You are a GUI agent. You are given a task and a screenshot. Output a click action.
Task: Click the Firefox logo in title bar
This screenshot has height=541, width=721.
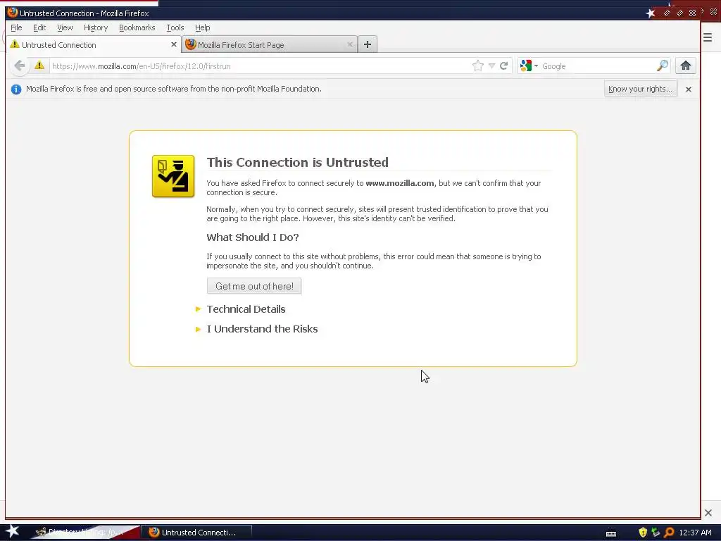point(13,13)
